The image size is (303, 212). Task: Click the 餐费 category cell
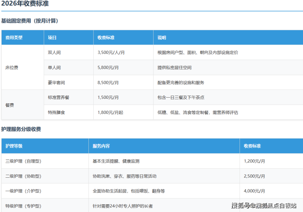pos(9,105)
